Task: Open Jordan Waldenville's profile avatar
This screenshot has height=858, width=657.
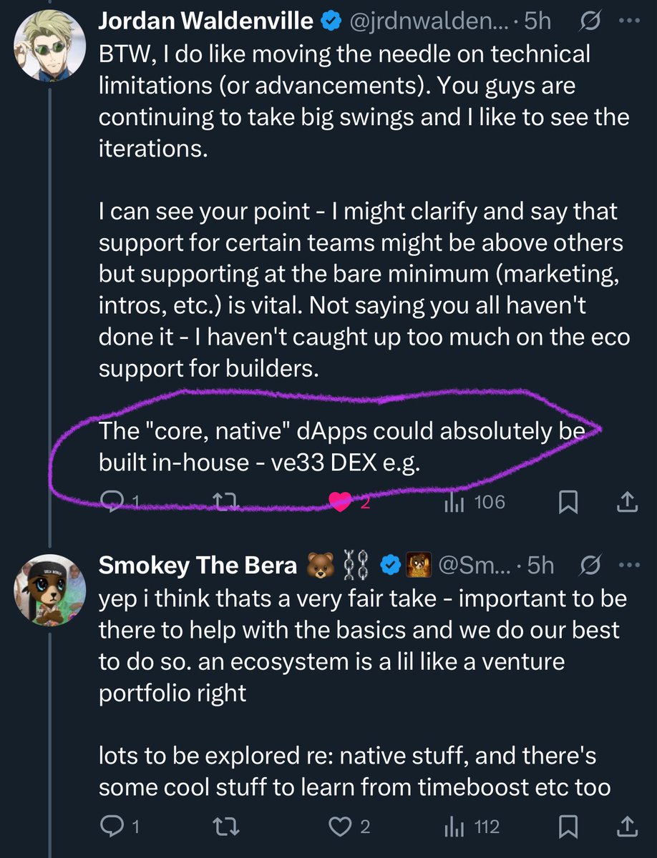Action: tap(49, 41)
